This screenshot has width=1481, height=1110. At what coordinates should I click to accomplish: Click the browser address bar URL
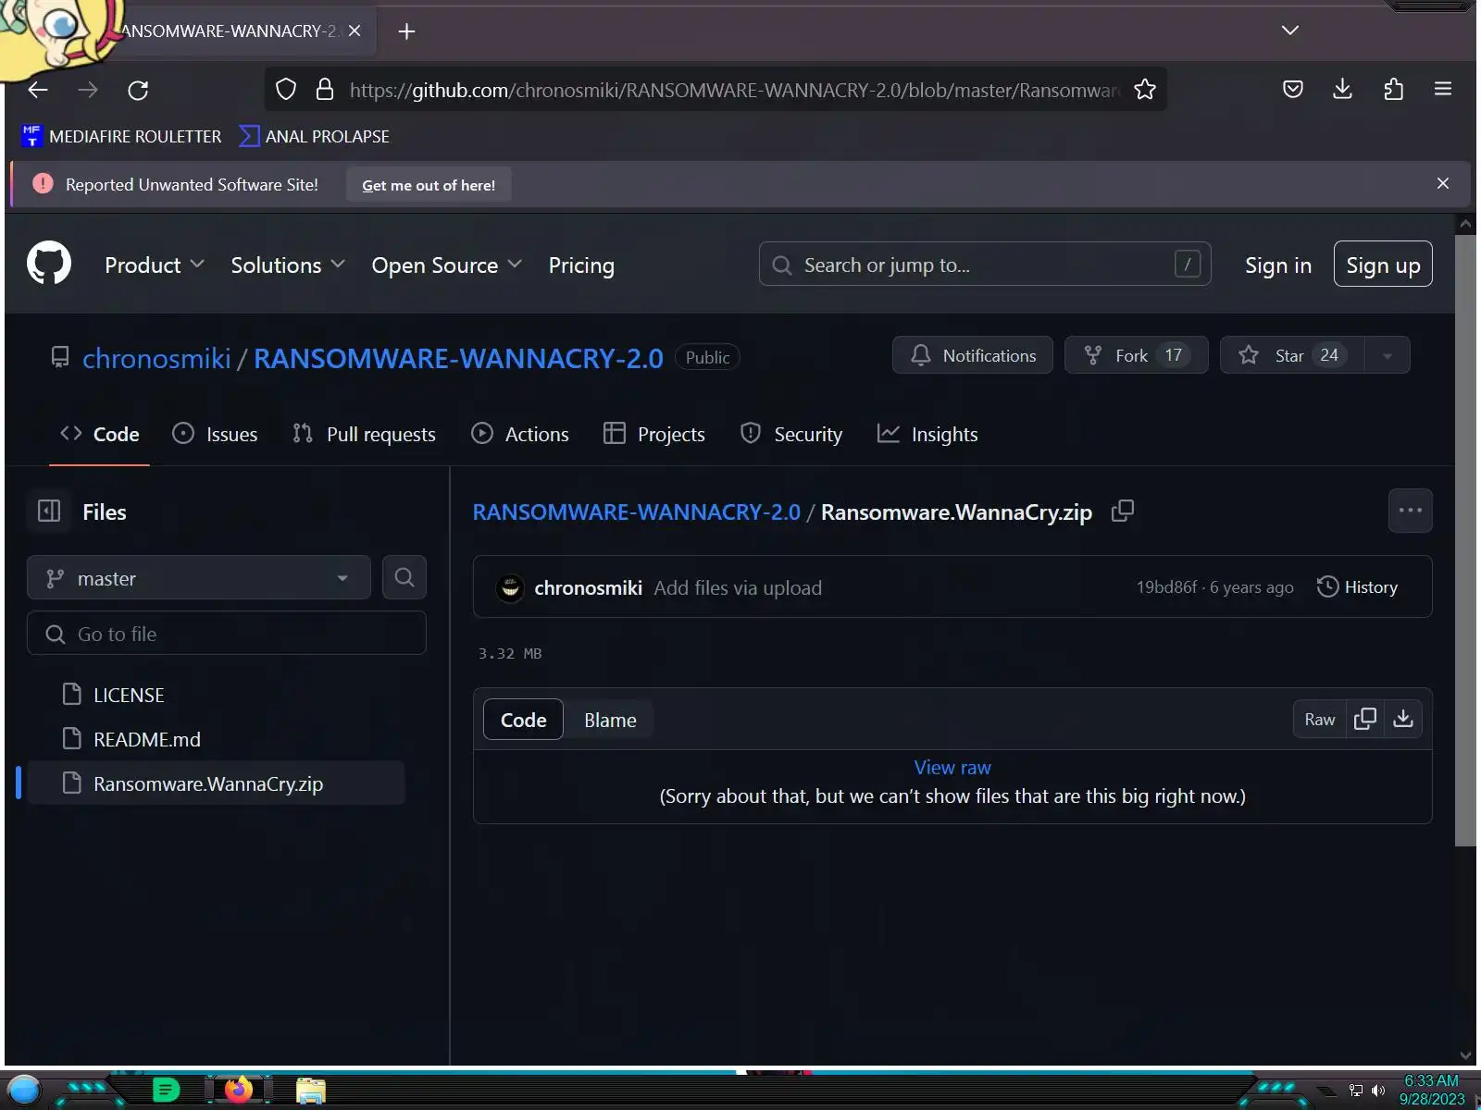[734, 90]
